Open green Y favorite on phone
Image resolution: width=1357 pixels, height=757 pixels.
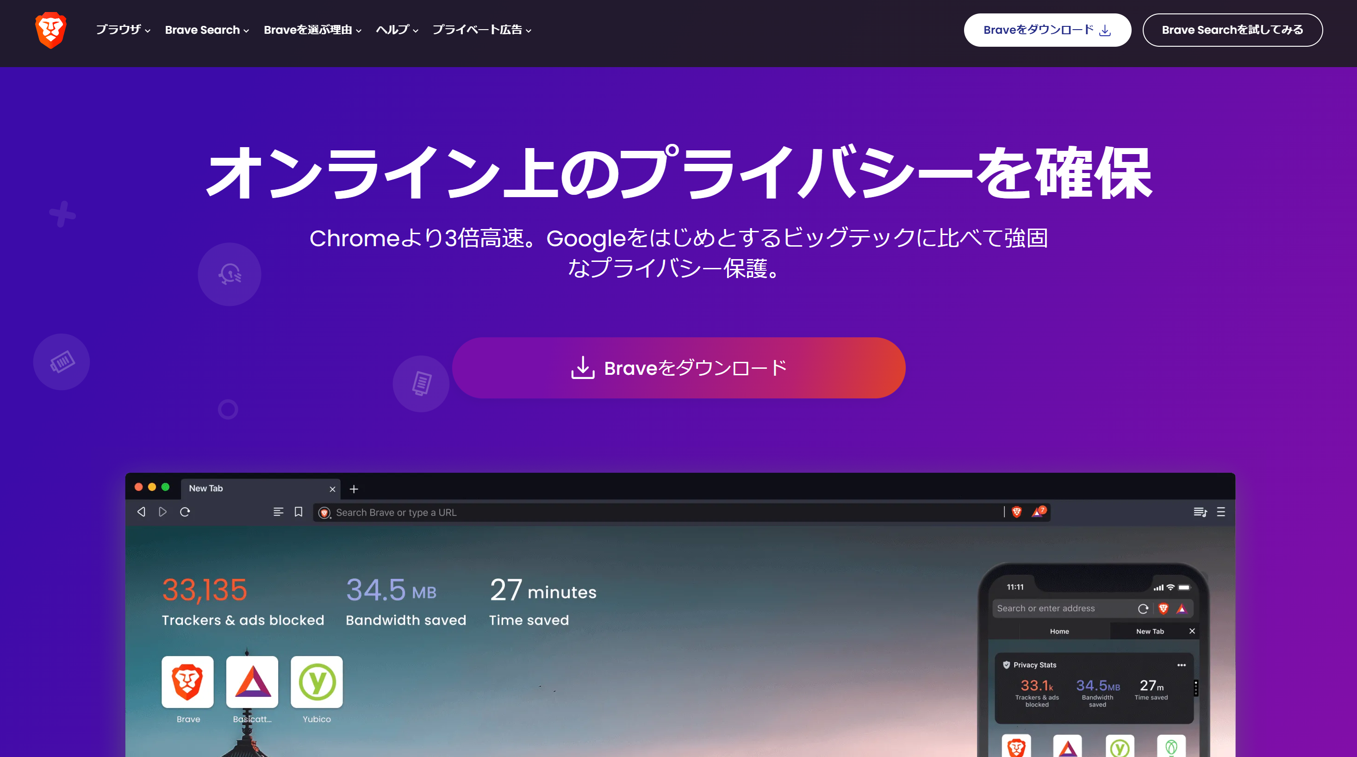click(1120, 746)
